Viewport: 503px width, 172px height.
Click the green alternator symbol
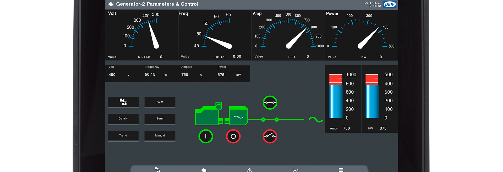click(238, 116)
